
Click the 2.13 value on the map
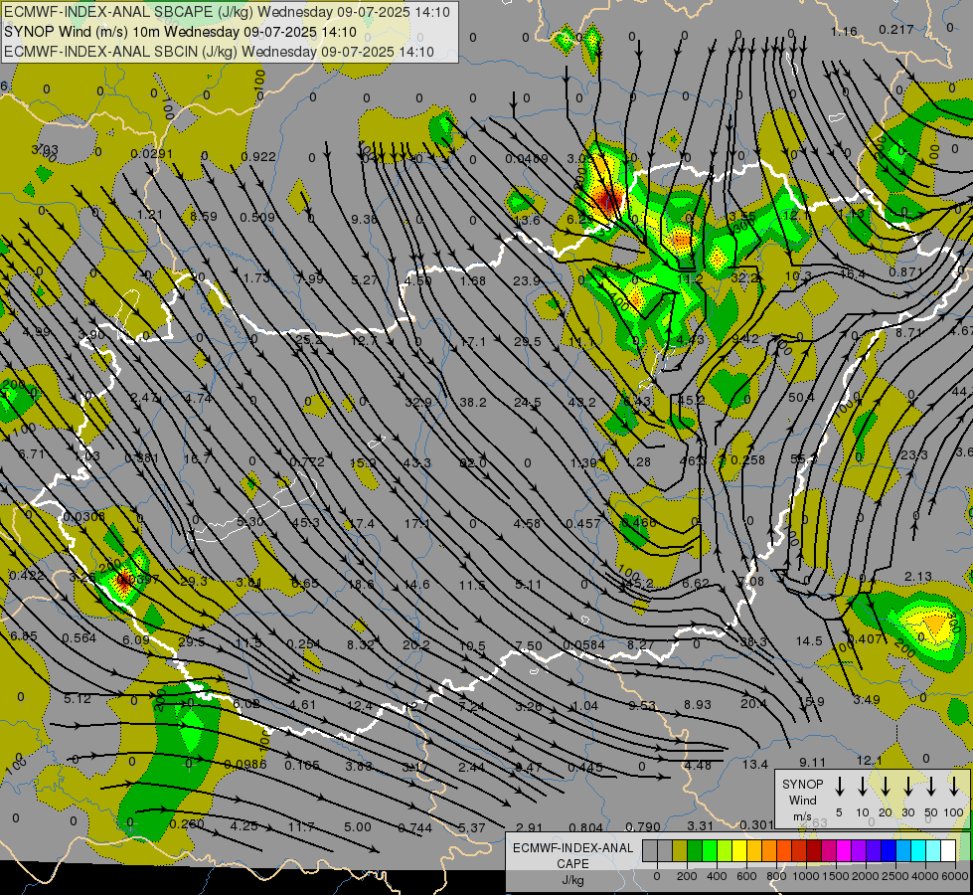coord(917,577)
